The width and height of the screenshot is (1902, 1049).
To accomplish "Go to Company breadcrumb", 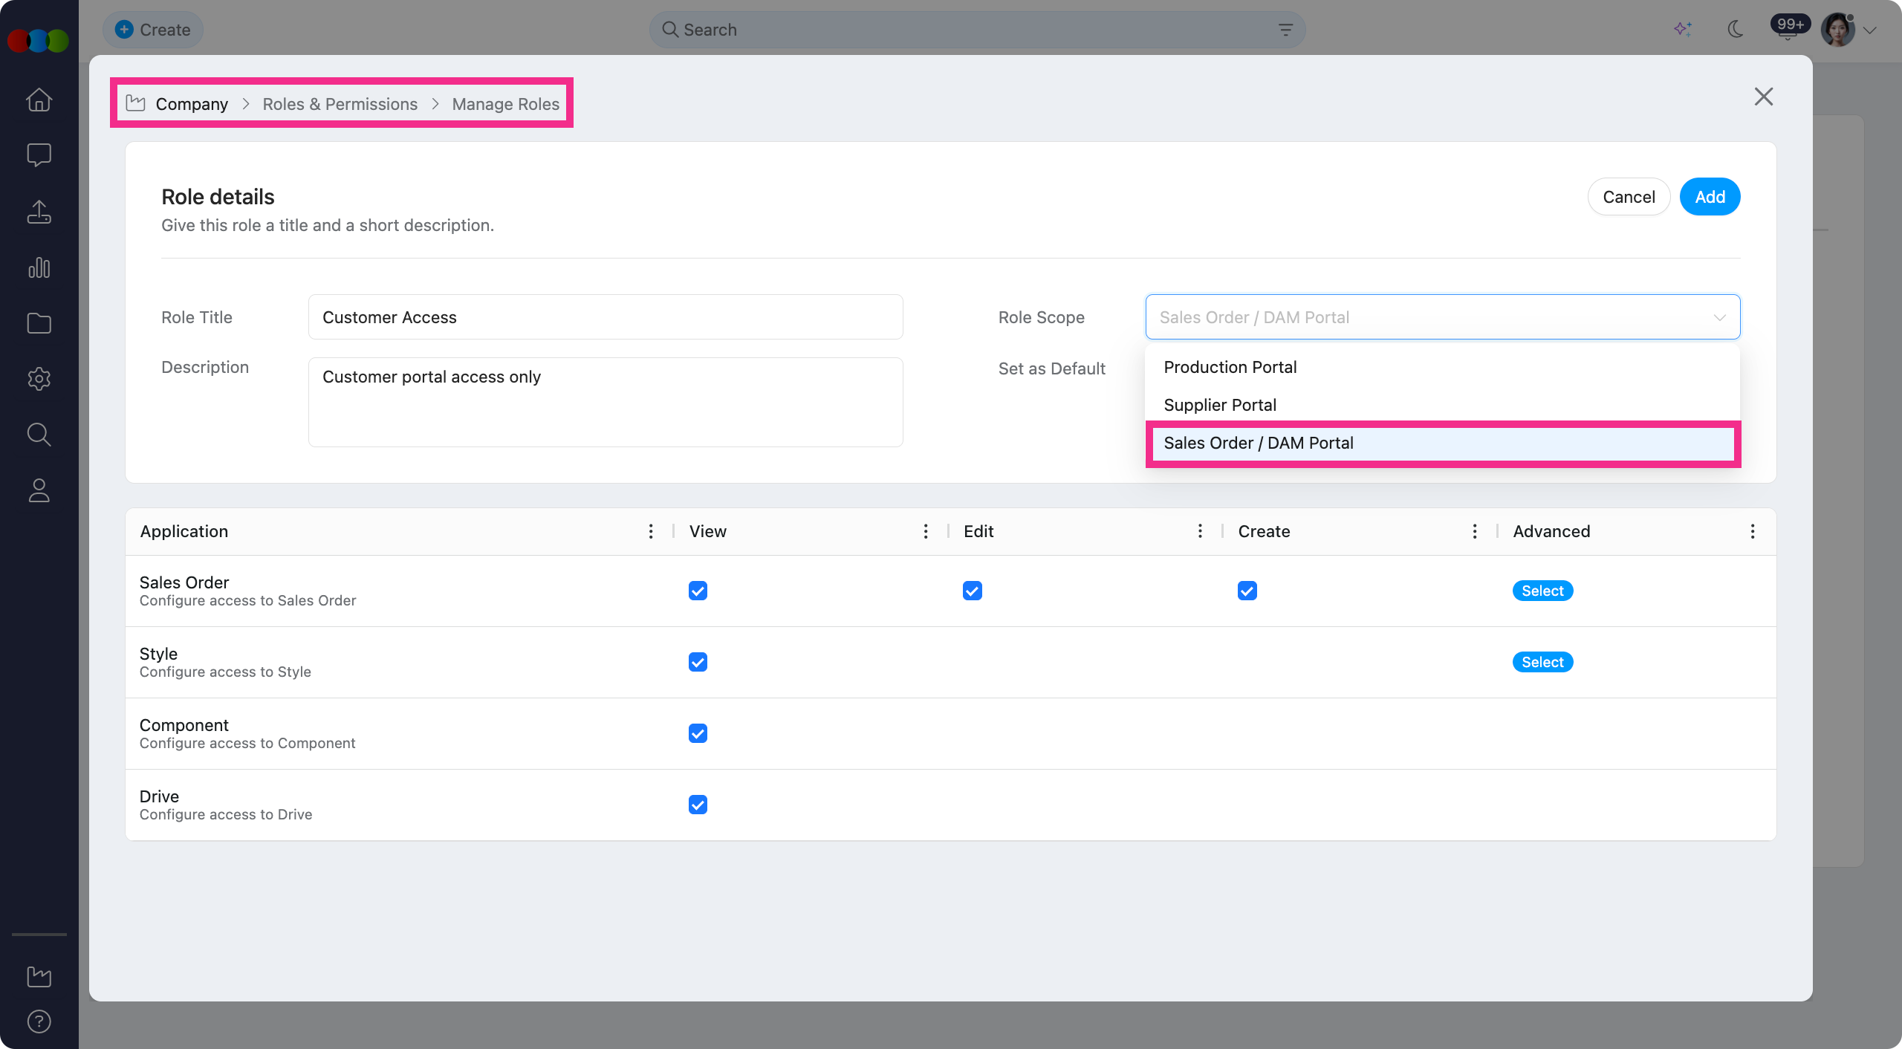I will pos(192,104).
